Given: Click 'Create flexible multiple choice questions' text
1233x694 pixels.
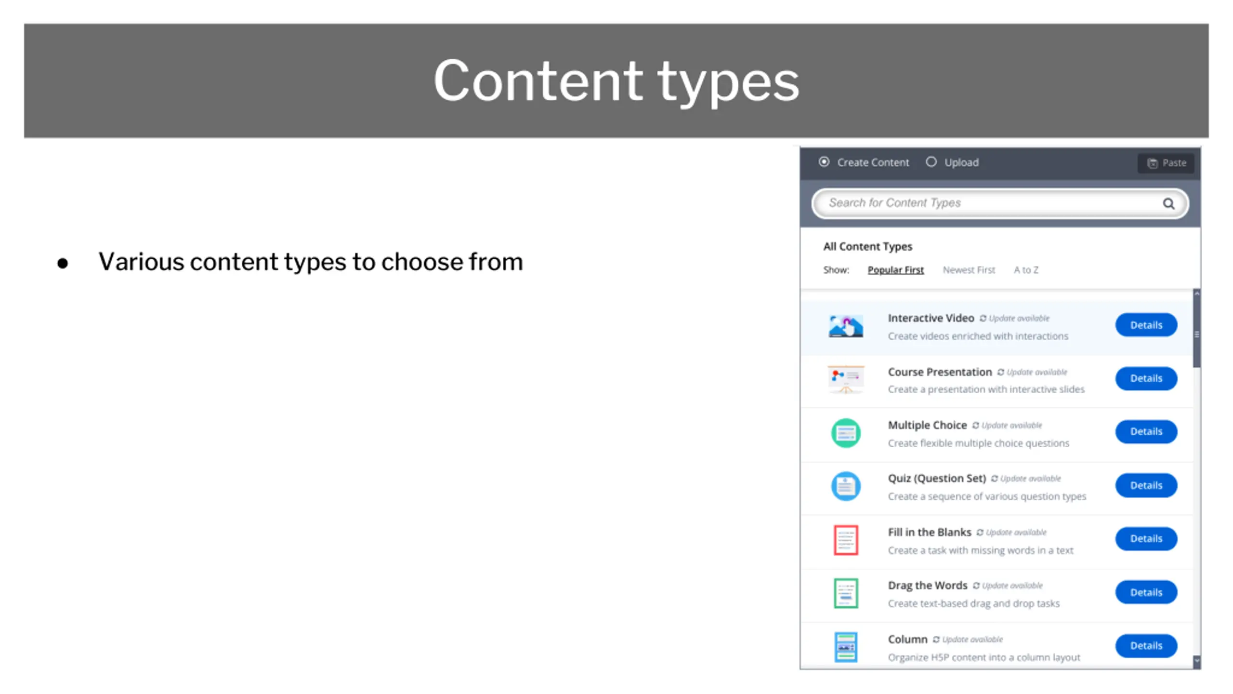Looking at the screenshot, I should [x=978, y=443].
